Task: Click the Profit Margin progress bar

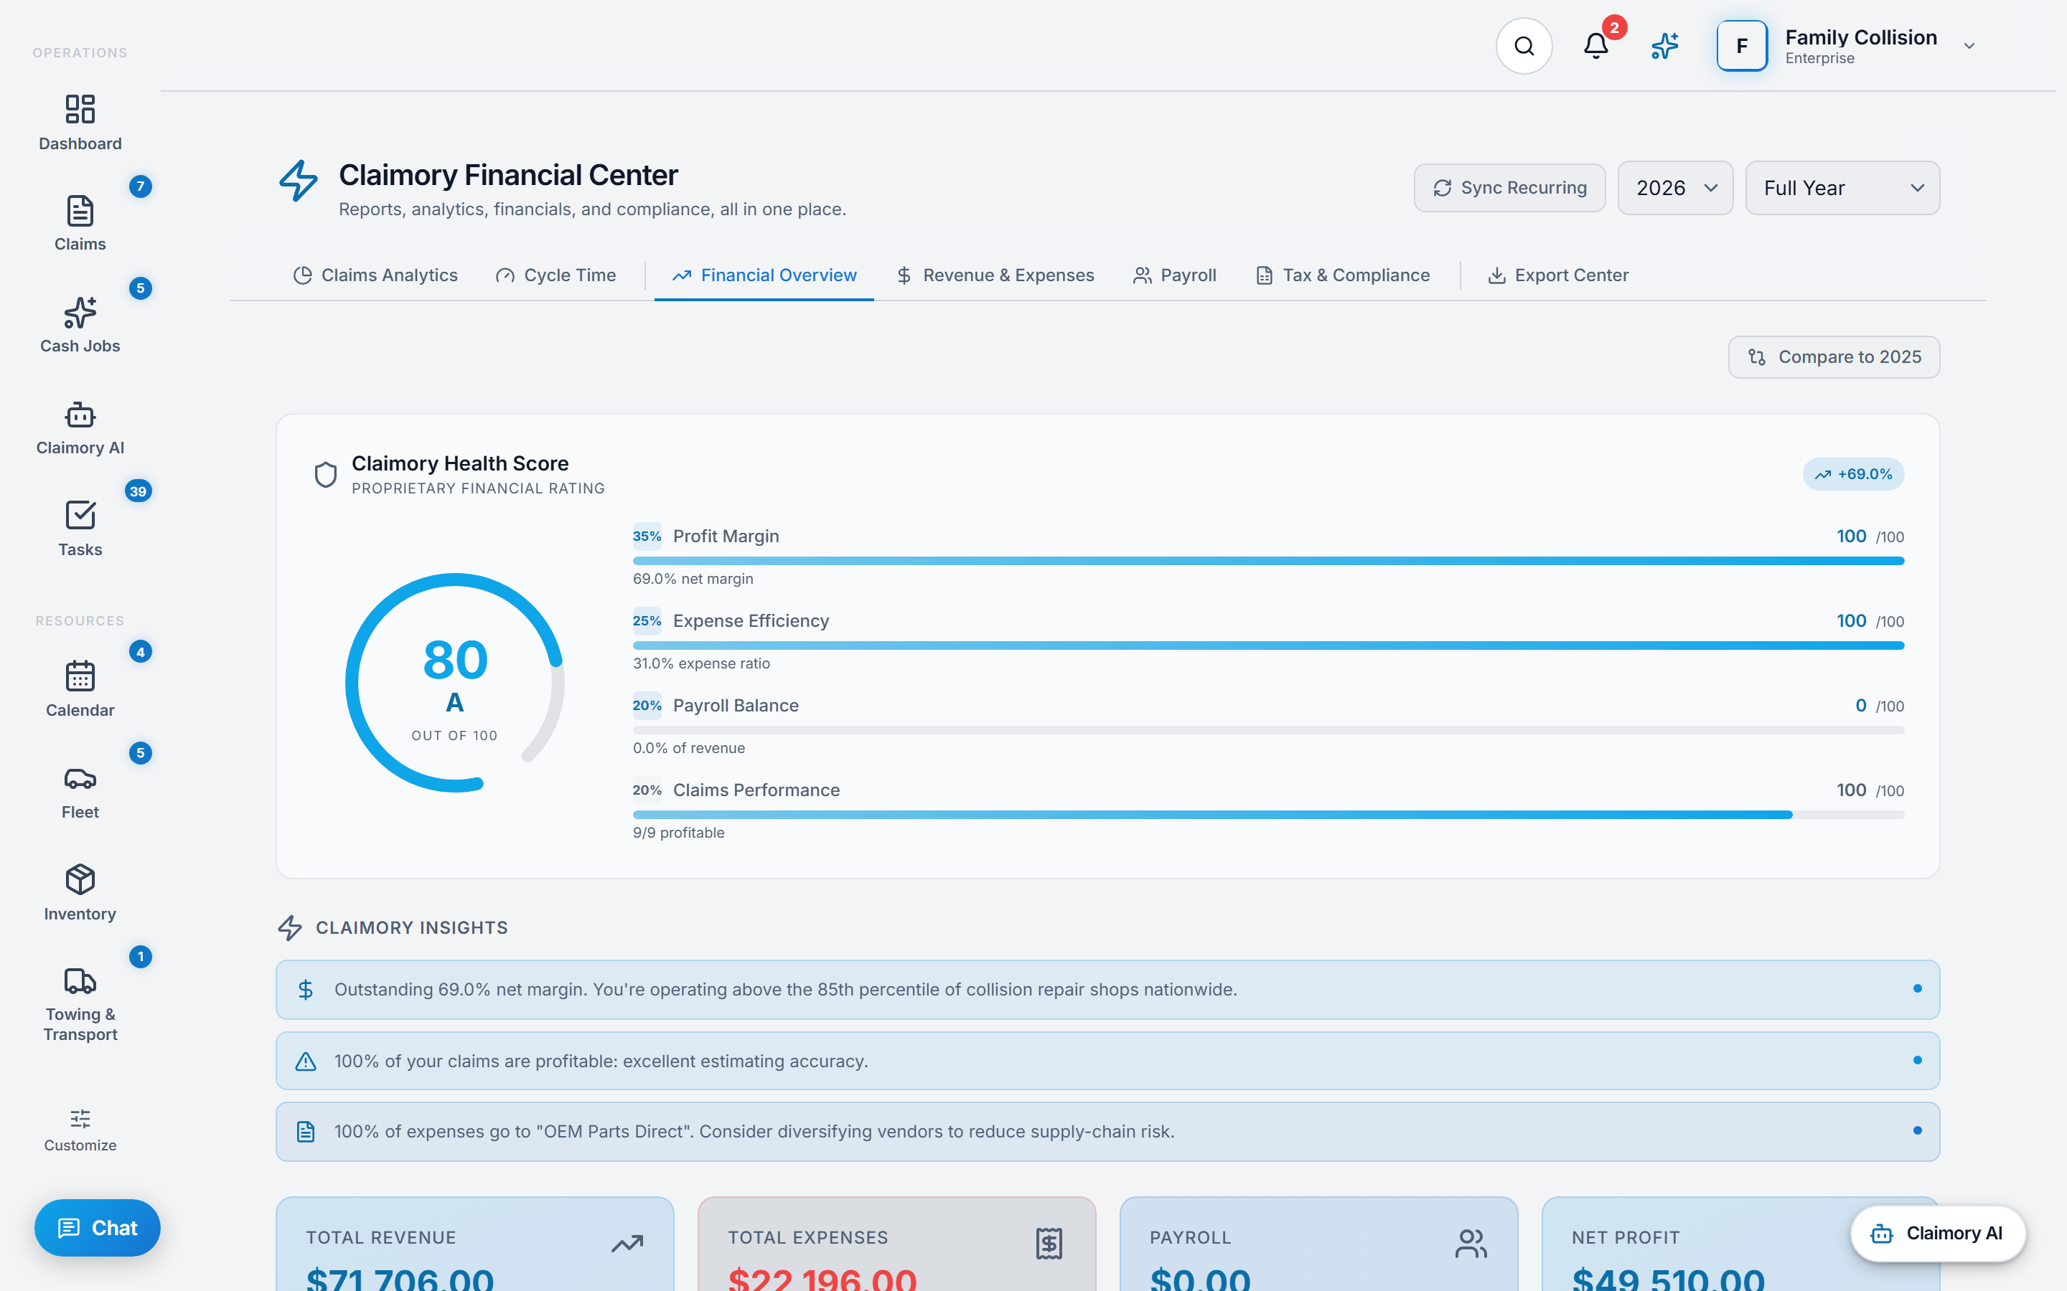Action: coord(1268,561)
